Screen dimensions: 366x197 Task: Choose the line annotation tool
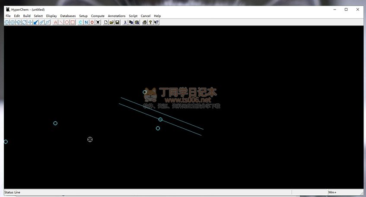click(x=61, y=22)
